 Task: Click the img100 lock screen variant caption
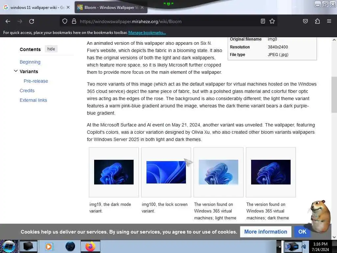pyautogui.click(x=165, y=208)
